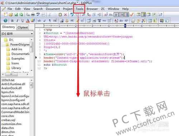Select file CommandModel.bin

click(x=15, y=112)
